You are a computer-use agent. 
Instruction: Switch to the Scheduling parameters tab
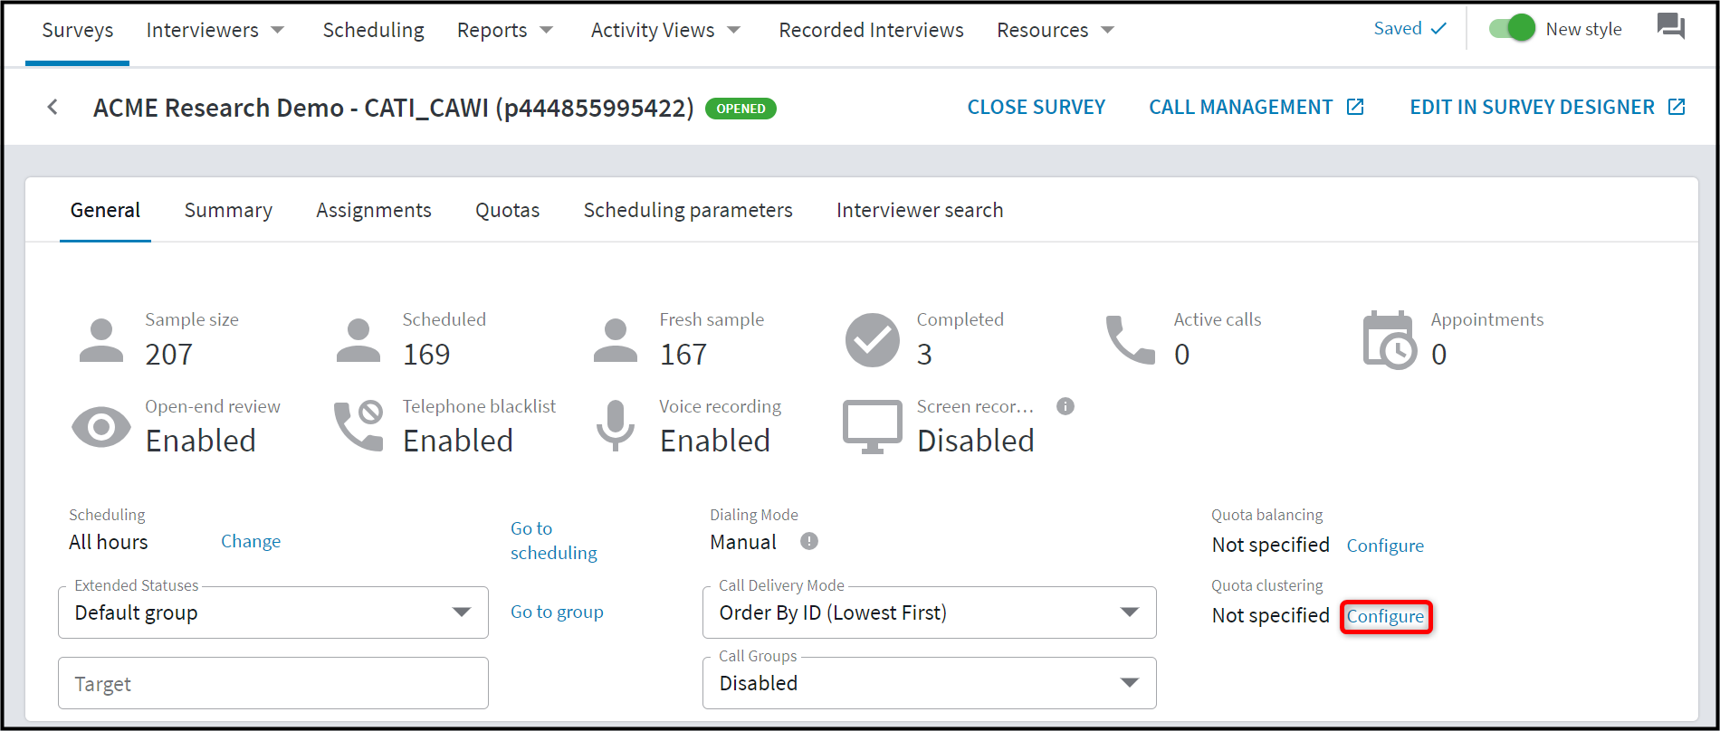[x=688, y=210]
